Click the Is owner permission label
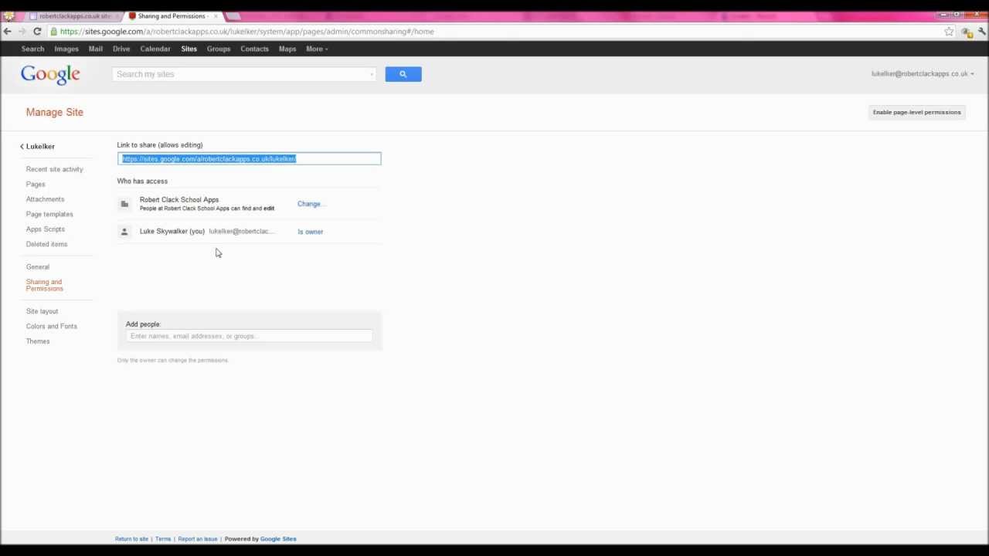The image size is (989, 556). pyautogui.click(x=311, y=232)
